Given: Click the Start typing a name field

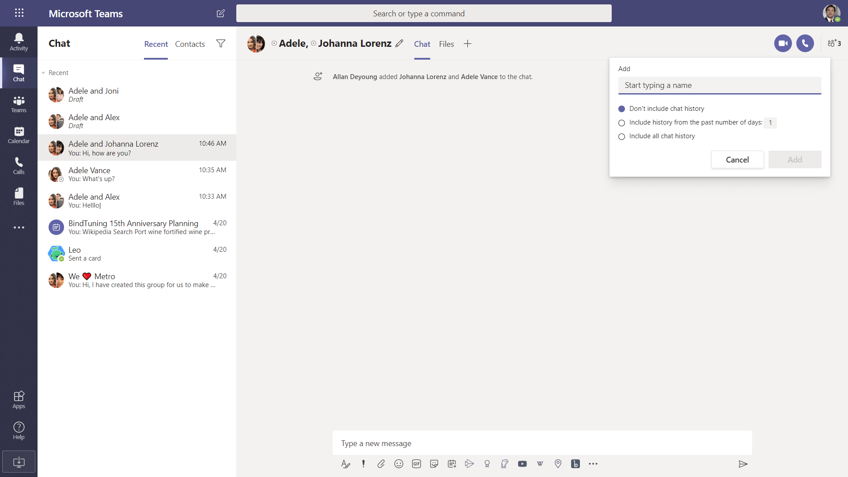Looking at the screenshot, I should 719,85.
